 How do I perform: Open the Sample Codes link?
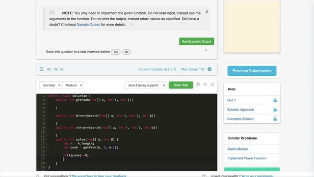(x=88, y=25)
